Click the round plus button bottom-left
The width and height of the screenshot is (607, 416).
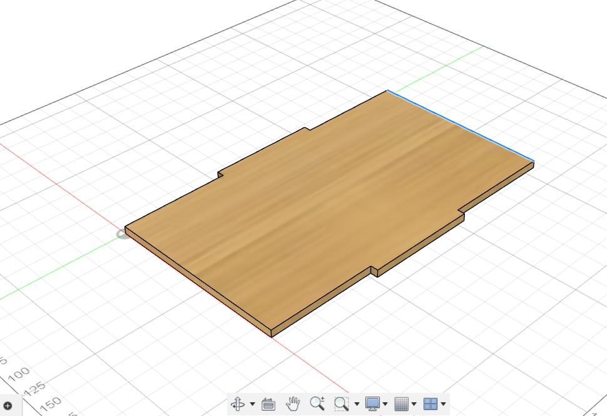[8, 405]
